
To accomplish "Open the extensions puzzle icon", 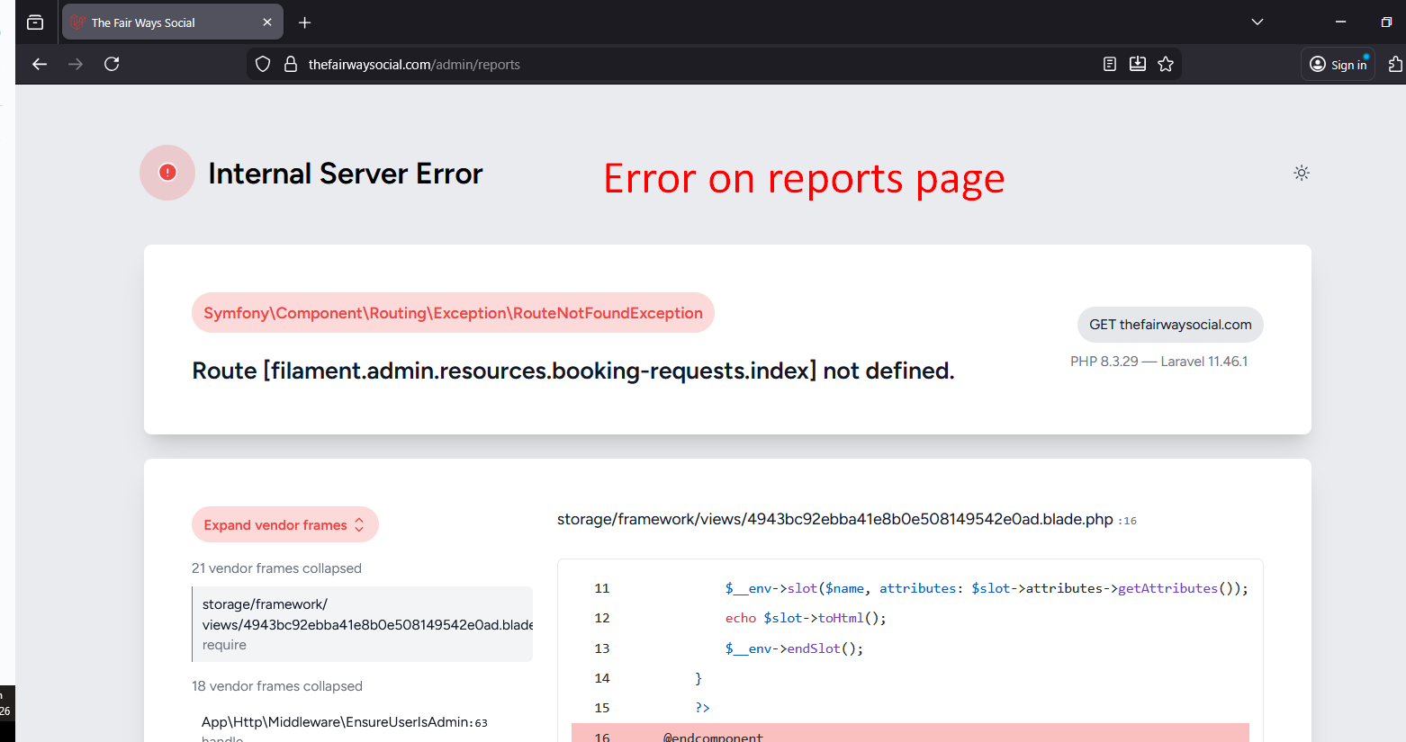I will pos(1394,64).
